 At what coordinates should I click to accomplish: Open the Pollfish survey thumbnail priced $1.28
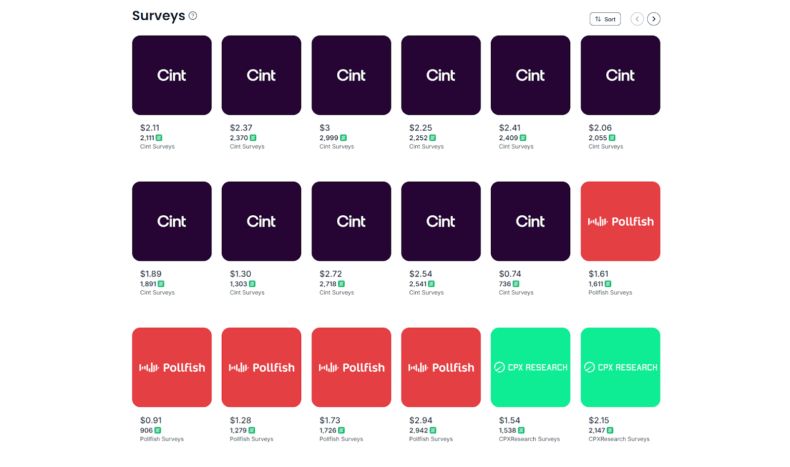pos(261,367)
